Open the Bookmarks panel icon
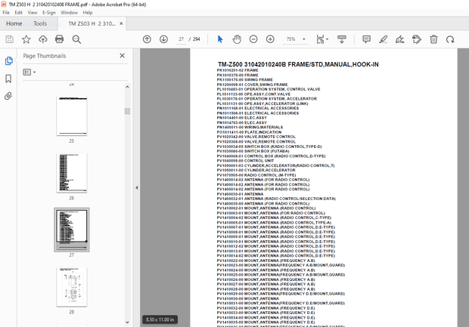This screenshot has height=327, width=469. 8,79
